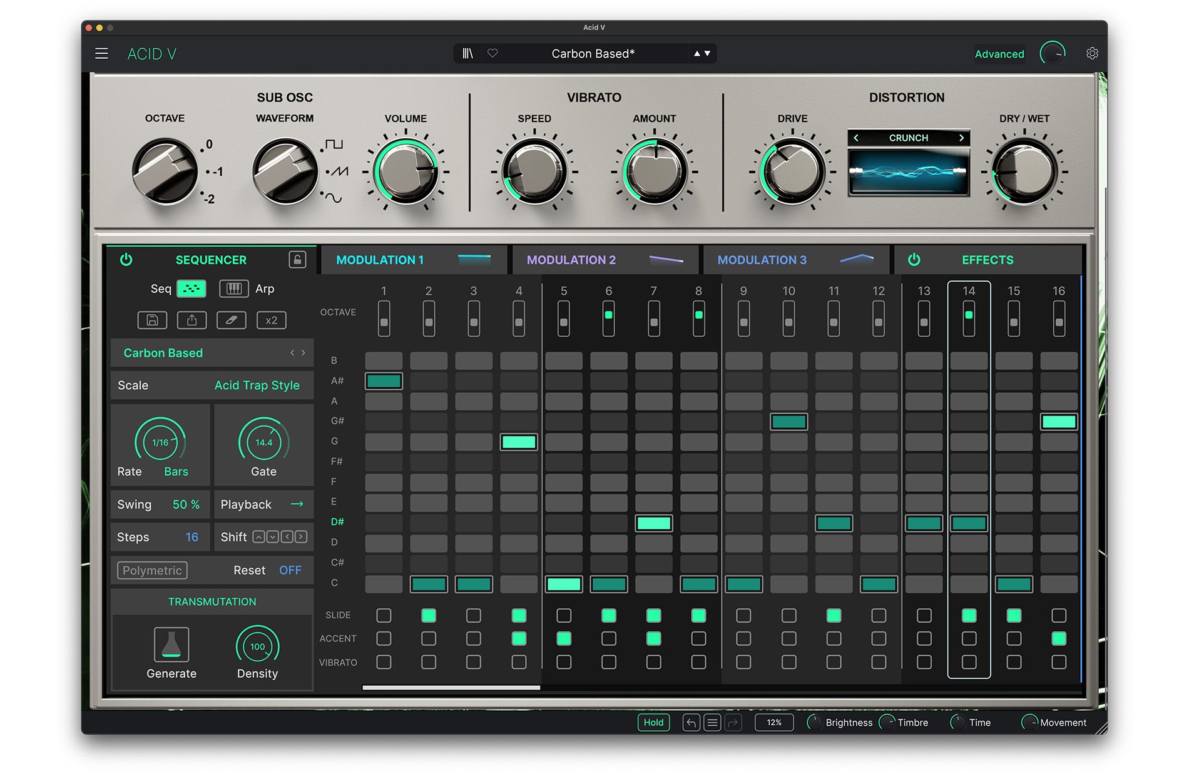Click the undo arrow in the bottom bar

click(691, 722)
